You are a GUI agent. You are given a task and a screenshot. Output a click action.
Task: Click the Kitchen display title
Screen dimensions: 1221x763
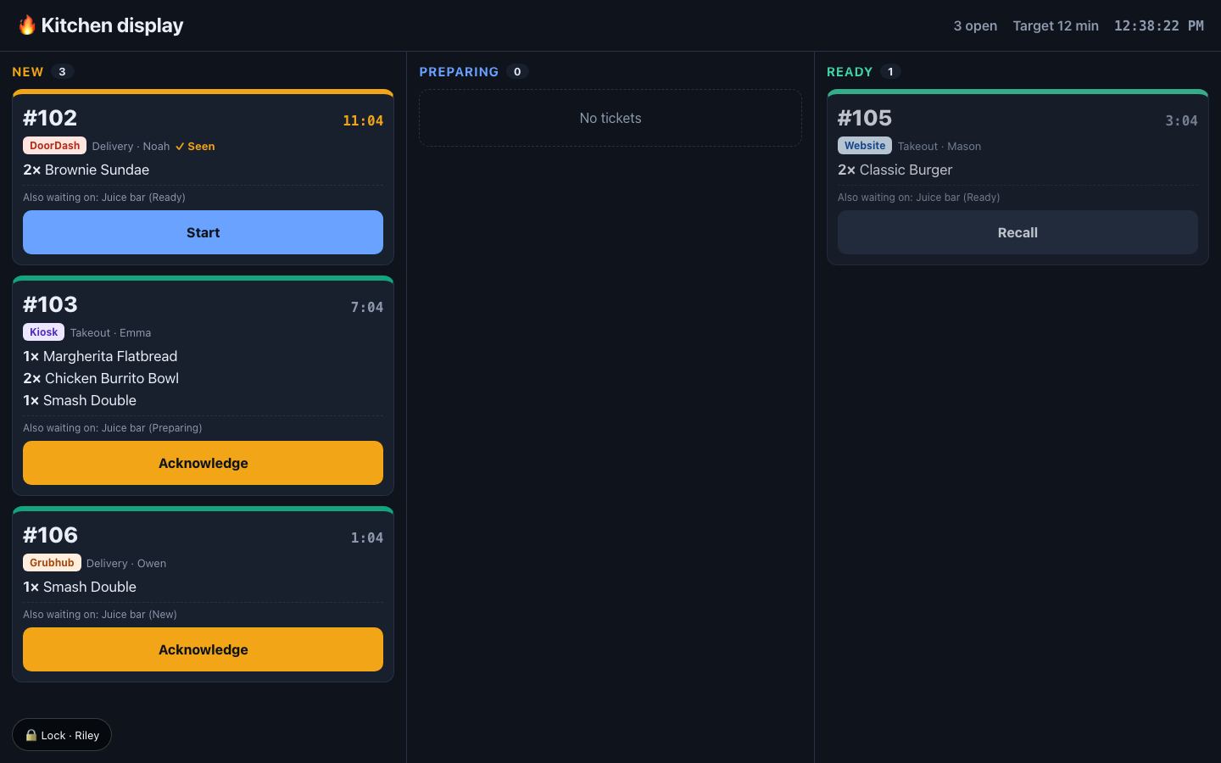click(x=112, y=25)
